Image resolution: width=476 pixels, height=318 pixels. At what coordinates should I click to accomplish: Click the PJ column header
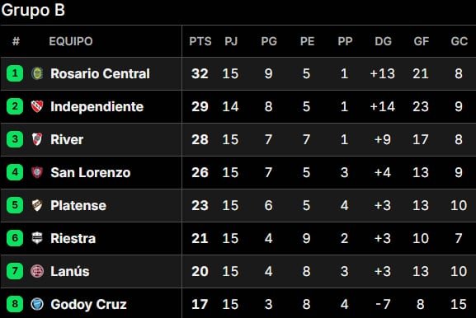coord(231,41)
